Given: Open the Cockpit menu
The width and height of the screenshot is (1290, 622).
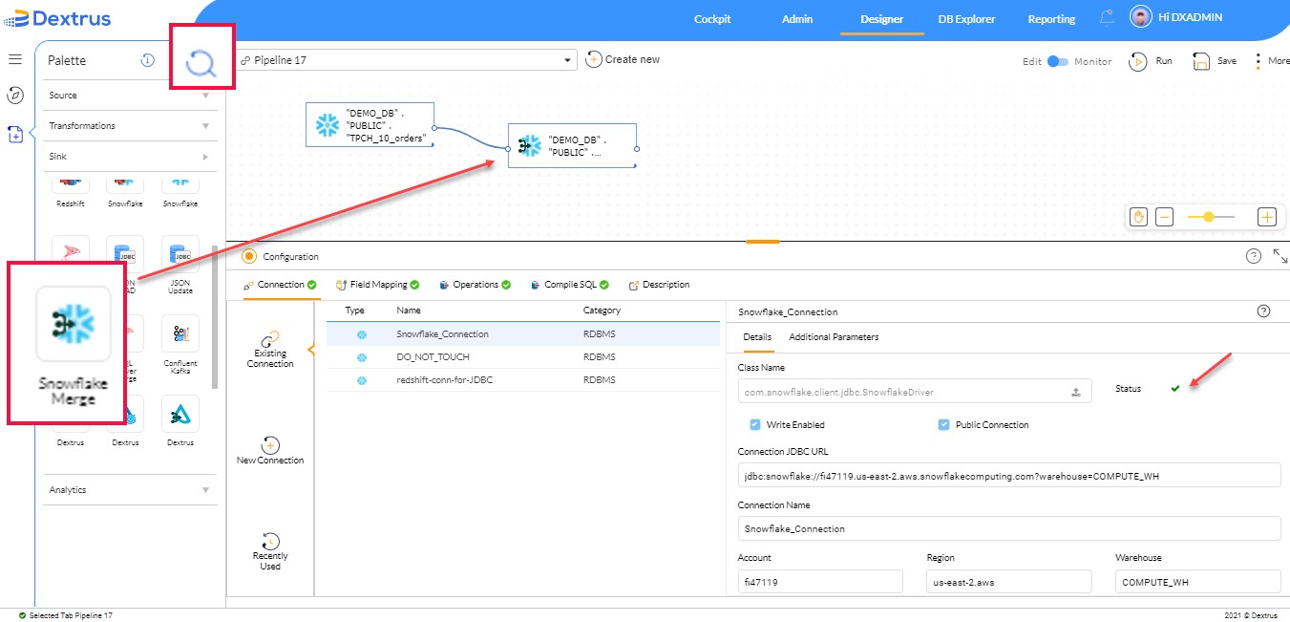Looking at the screenshot, I should [712, 18].
